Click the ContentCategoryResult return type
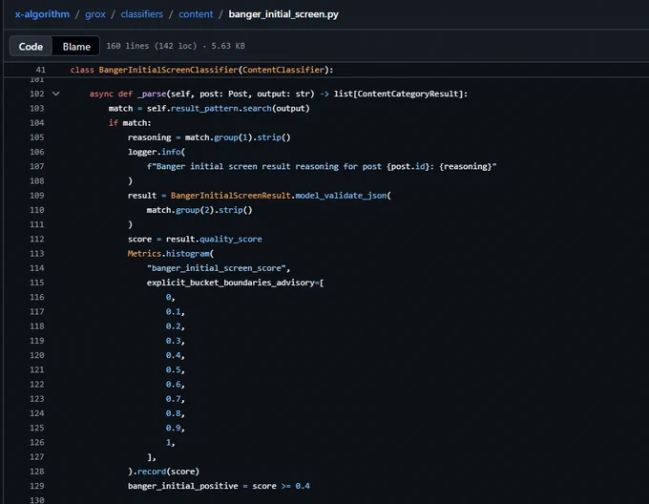Image resolution: width=649 pixels, height=504 pixels. [408, 94]
